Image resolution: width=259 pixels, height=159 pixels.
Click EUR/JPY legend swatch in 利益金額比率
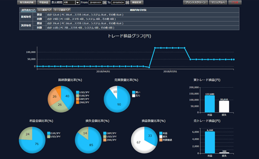click(49, 133)
